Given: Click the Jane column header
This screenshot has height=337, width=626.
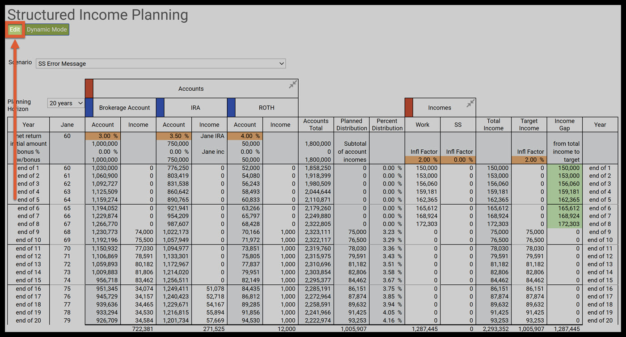Looking at the screenshot, I should pyautogui.click(x=67, y=125).
